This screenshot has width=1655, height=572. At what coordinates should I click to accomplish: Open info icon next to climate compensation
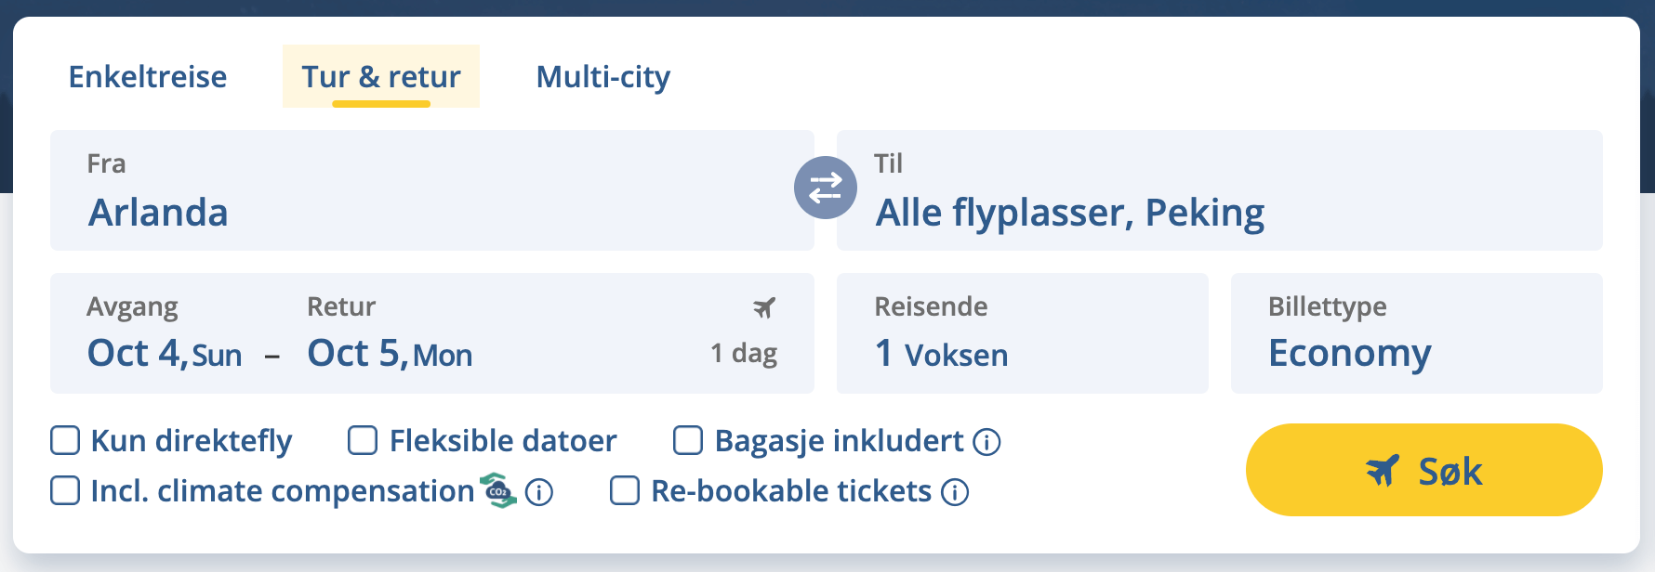pos(537,493)
